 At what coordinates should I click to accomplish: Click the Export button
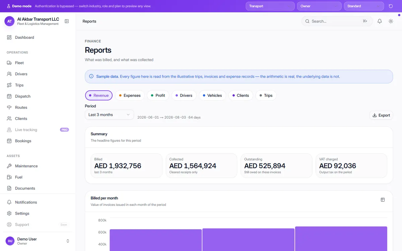[381, 115]
